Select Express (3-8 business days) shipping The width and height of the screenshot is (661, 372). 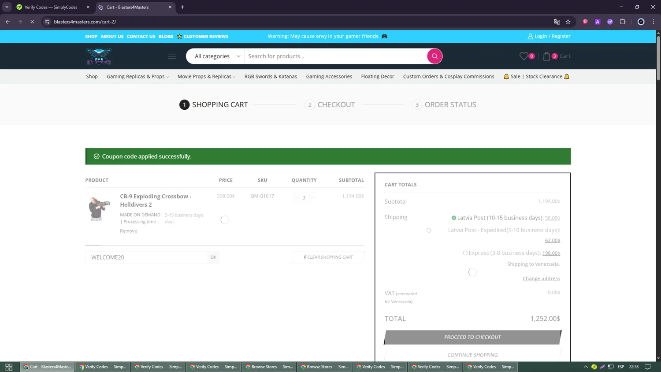465,253
